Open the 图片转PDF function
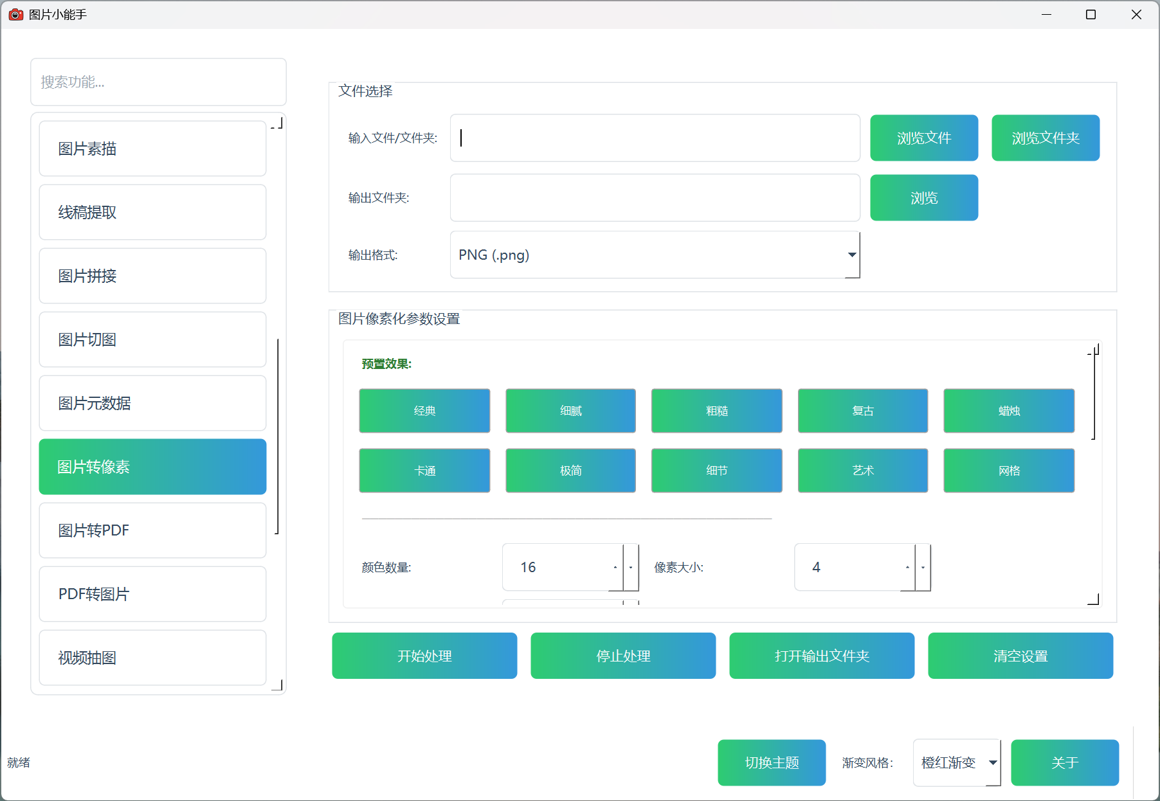This screenshot has height=801, width=1160. coord(152,530)
